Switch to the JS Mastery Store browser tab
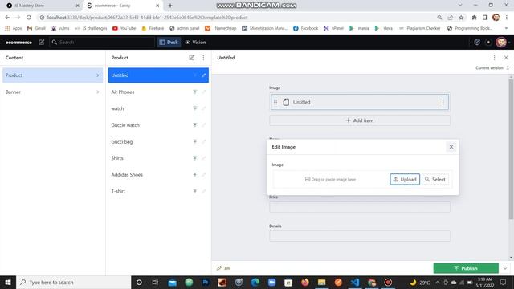Viewport: 514px width, 289px height. coord(41,6)
